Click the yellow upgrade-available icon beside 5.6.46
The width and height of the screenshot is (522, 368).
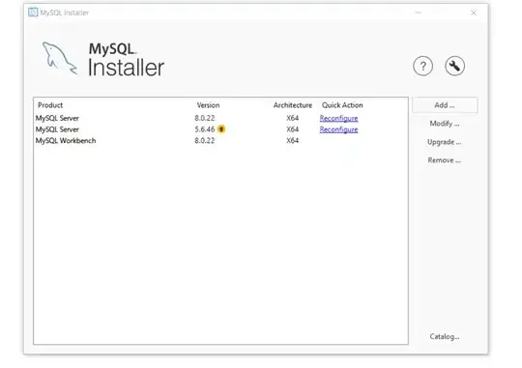pos(221,129)
